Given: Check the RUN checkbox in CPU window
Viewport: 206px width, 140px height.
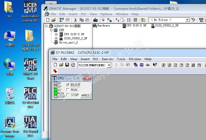Looking at the screenshot, I should (68, 90).
